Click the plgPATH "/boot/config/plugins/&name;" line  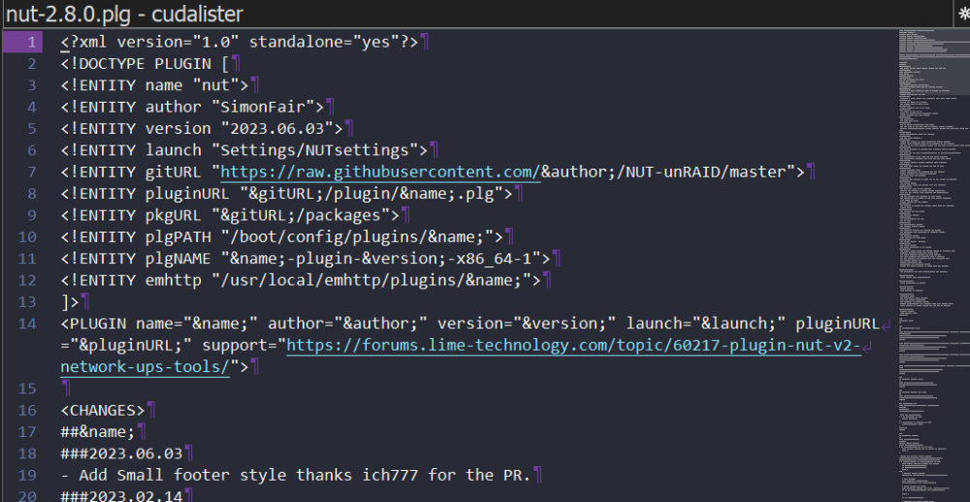click(x=281, y=236)
